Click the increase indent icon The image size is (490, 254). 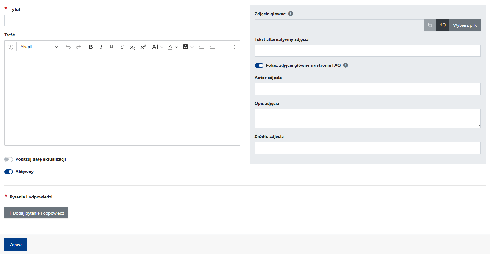click(213, 47)
